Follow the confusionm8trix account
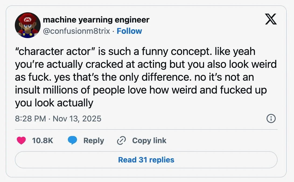 pyautogui.click(x=129, y=31)
